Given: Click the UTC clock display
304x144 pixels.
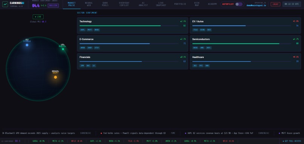Looking at the screenshot, I should pos(292,4).
